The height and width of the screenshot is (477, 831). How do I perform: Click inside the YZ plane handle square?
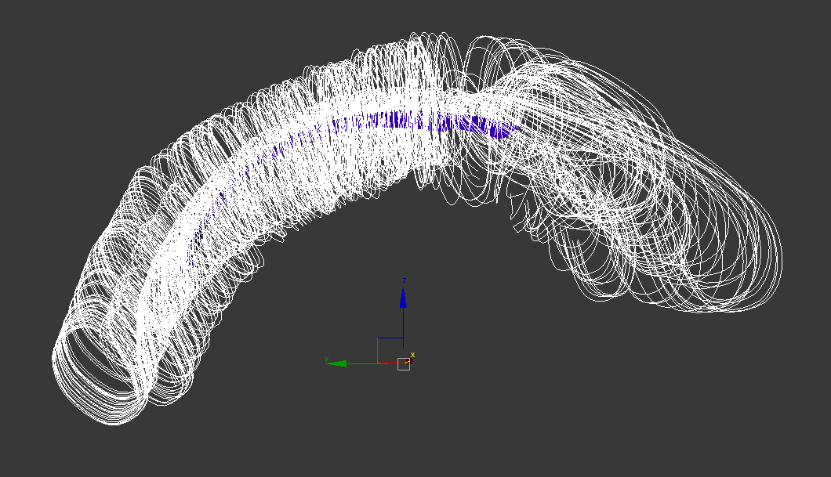(390, 350)
